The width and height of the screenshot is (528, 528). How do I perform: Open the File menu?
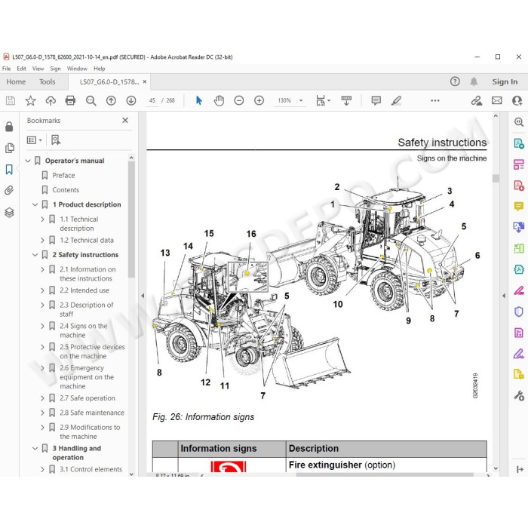tap(6, 69)
